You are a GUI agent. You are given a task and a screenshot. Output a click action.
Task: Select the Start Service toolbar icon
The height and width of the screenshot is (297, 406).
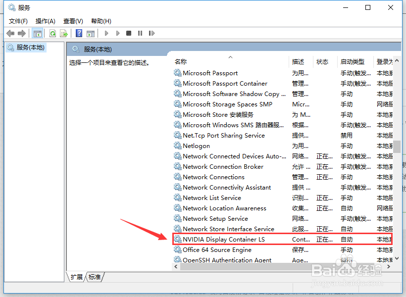tap(106, 33)
